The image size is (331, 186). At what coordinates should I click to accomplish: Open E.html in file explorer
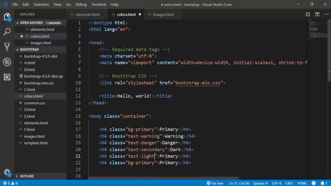tap(40, 116)
